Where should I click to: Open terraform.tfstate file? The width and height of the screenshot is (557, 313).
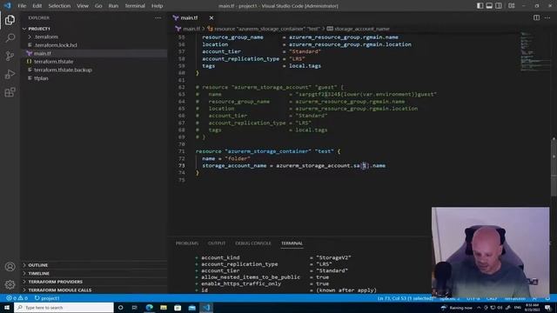[93, 62]
